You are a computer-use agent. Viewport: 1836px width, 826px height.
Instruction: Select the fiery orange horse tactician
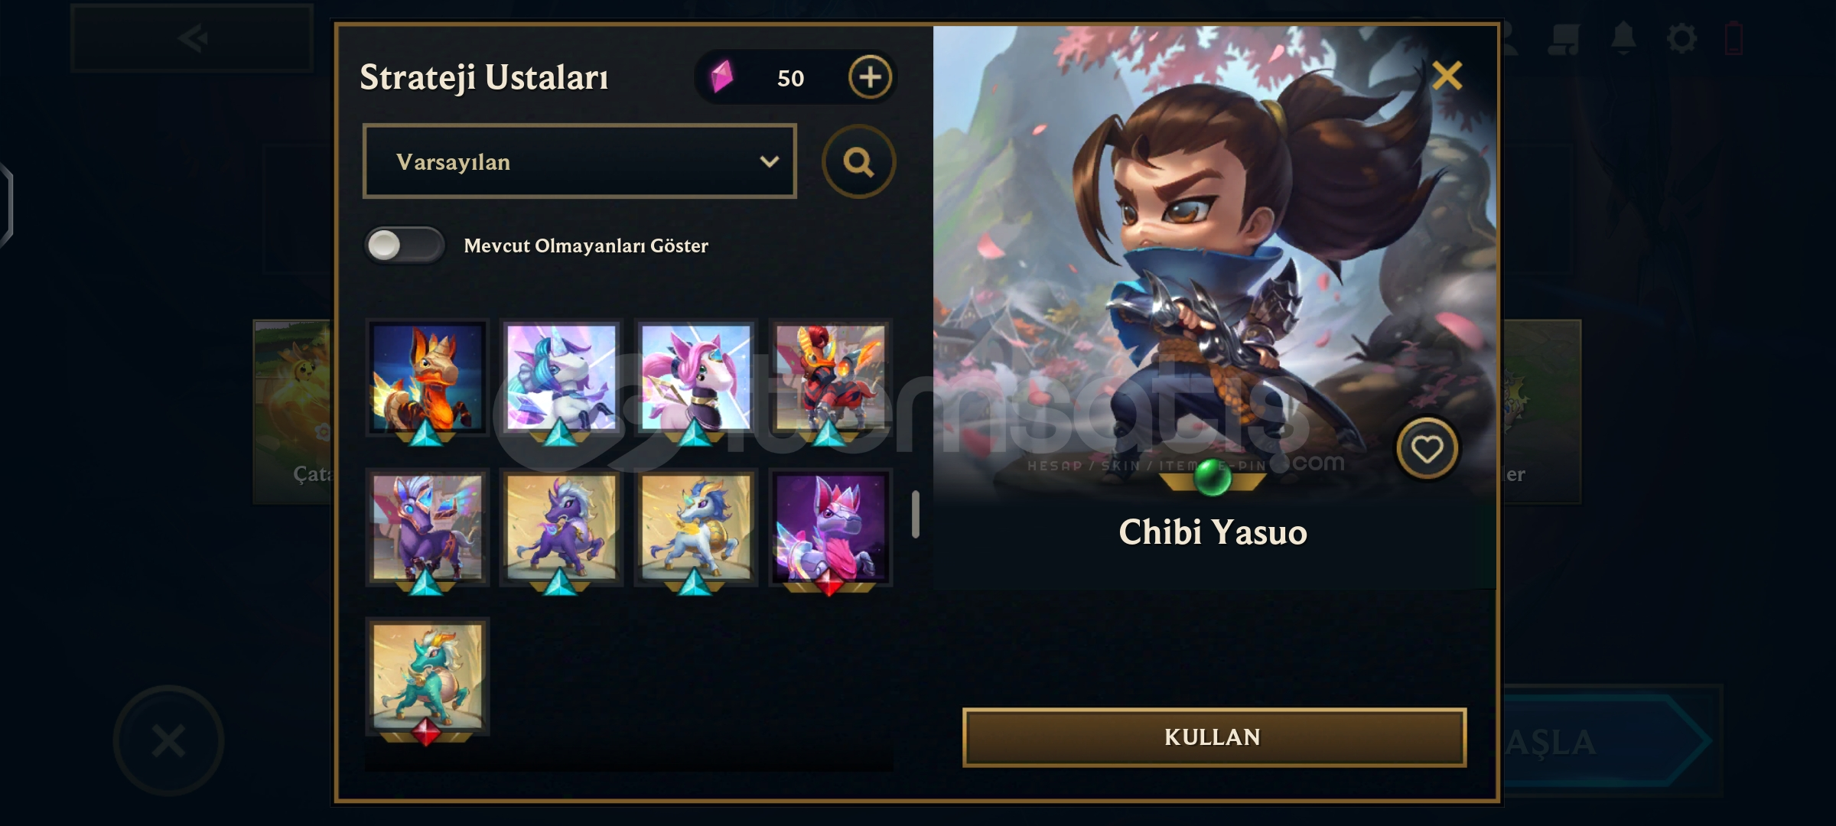pos(427,378)
